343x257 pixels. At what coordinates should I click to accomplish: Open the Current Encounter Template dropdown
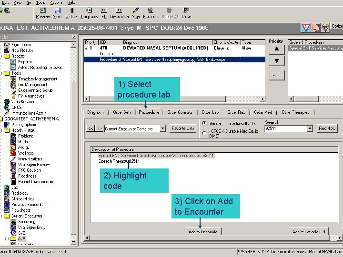coord(162,128)
